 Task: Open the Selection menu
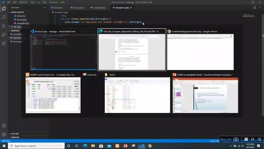[23, 2]
